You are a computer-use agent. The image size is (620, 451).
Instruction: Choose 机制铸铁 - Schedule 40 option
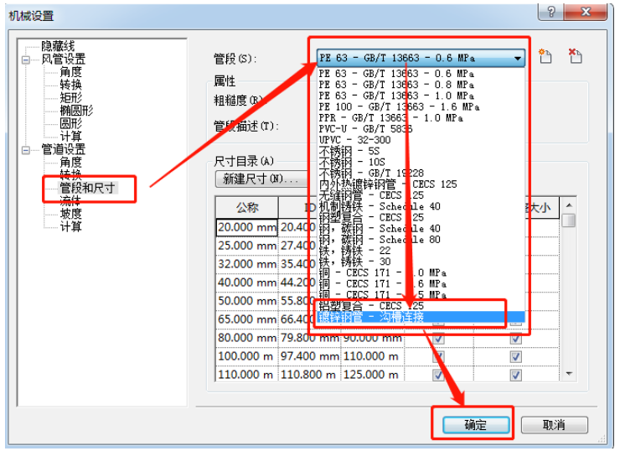(421, 206)
